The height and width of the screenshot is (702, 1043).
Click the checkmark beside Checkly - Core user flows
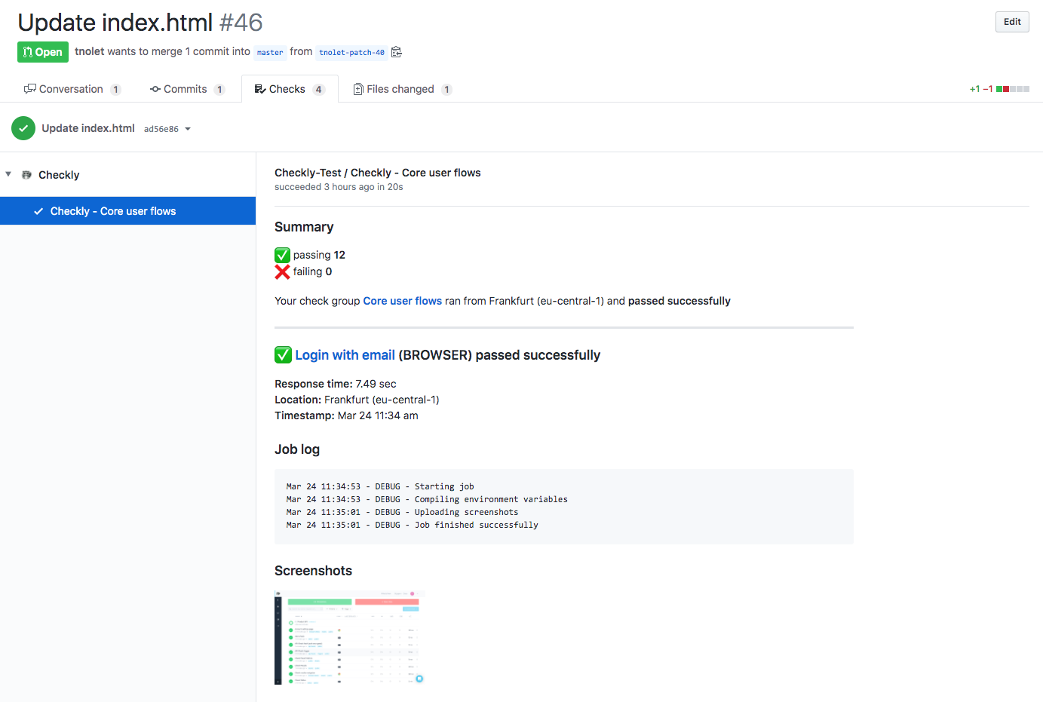coord(38,211)
